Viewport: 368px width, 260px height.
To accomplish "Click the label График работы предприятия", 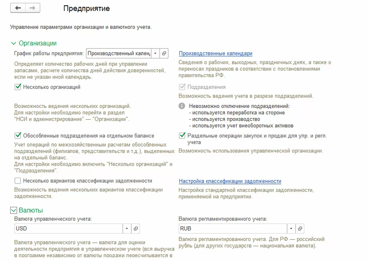I will (49, 53).
